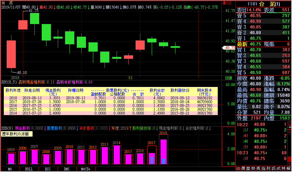The width and height of the screenshot is (292, 172).
Task: Open the window layout grid icon
Action: (229, 3)
